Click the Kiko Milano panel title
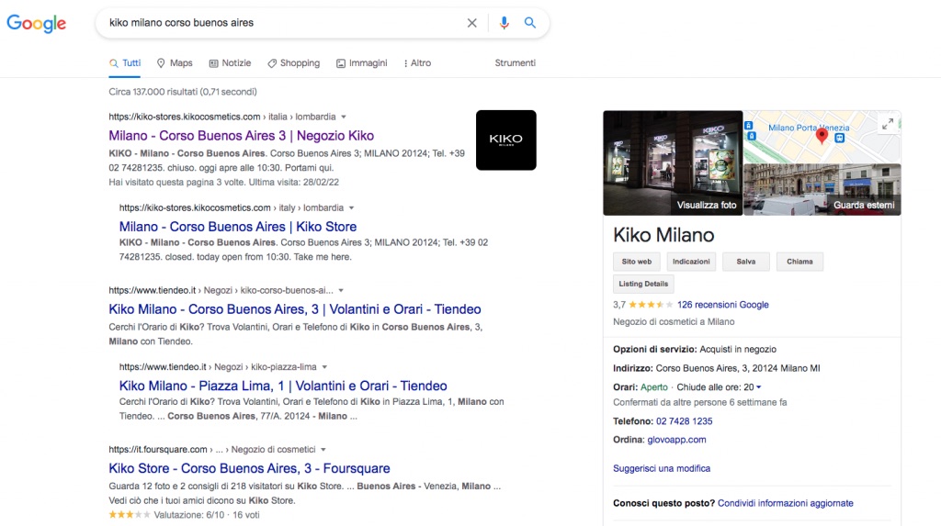Image resolution: width=941 pixels, height=526 pixels. [x=663, y=234]
